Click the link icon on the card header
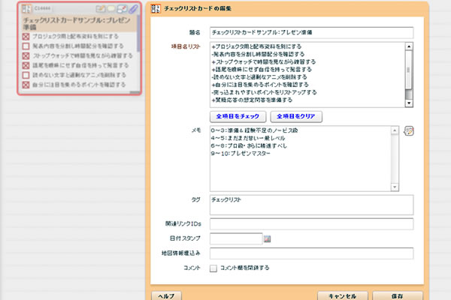This screenshot has height=300, width=451. pos(122,8)
